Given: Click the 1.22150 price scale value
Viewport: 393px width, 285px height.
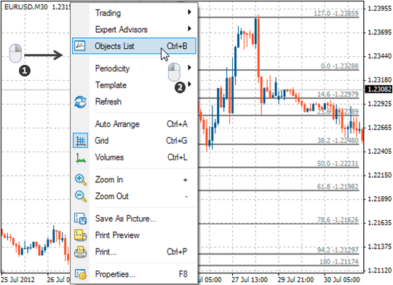Looking at the screenshot, I should [379, 175].
